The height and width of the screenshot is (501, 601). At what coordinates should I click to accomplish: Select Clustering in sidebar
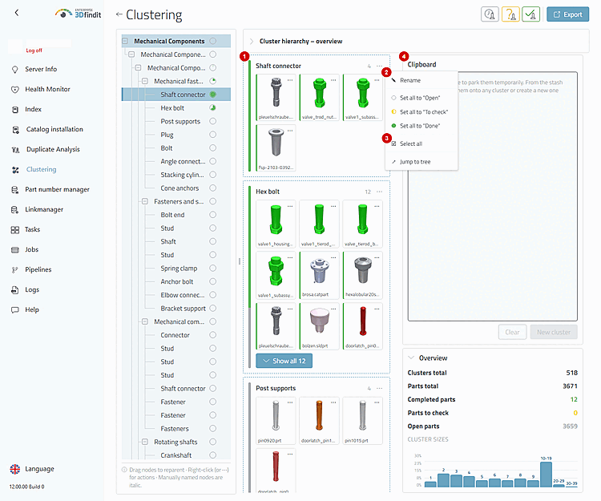(x=41, y=169)
